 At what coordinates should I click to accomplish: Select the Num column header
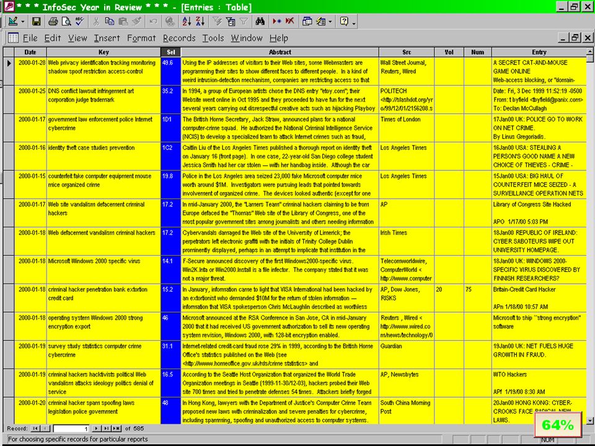478,52
